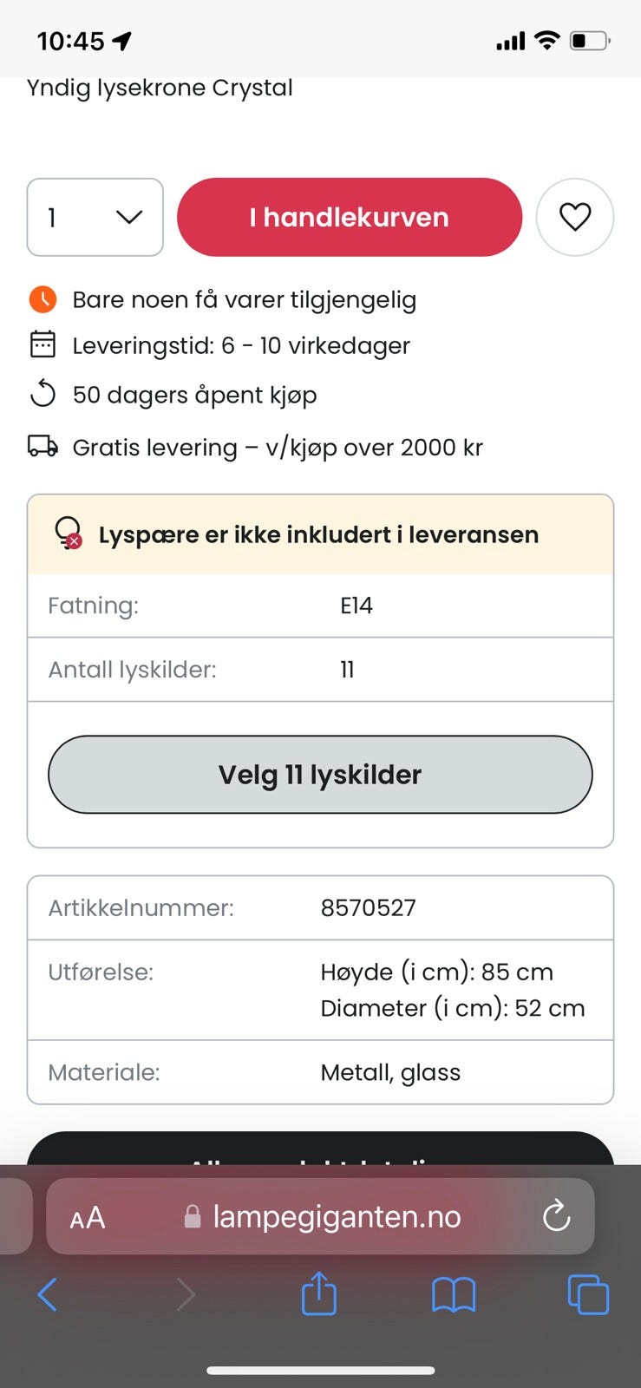Tap the return-arrow open purchase icon

coord(43,394)
